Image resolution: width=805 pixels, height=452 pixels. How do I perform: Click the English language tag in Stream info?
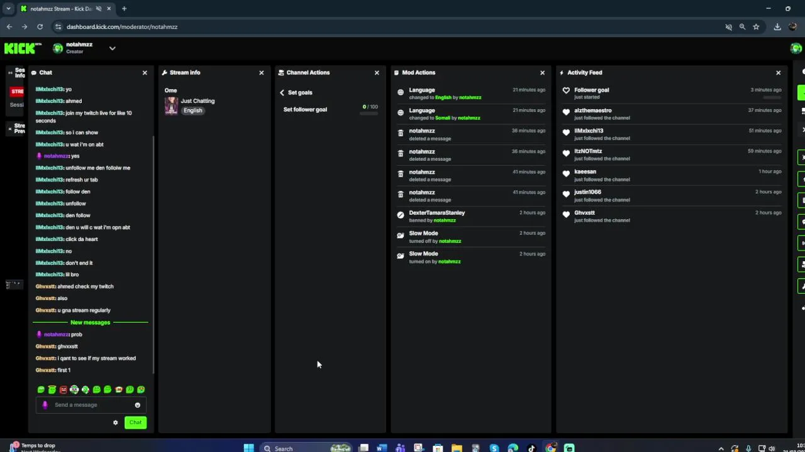point(193,110)
